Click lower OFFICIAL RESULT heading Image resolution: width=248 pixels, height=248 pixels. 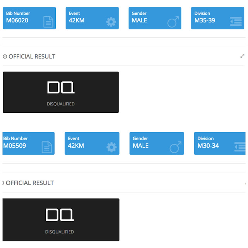[30, 183]
